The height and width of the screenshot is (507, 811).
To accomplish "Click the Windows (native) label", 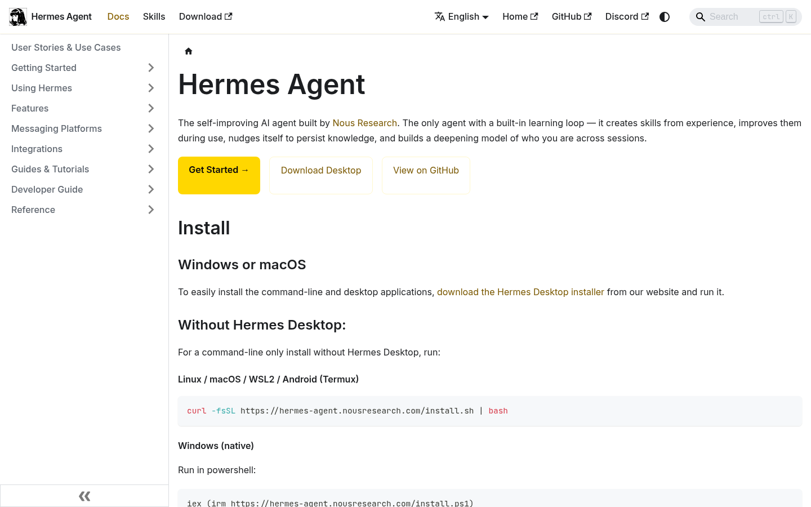I will (x=216, y=446).
